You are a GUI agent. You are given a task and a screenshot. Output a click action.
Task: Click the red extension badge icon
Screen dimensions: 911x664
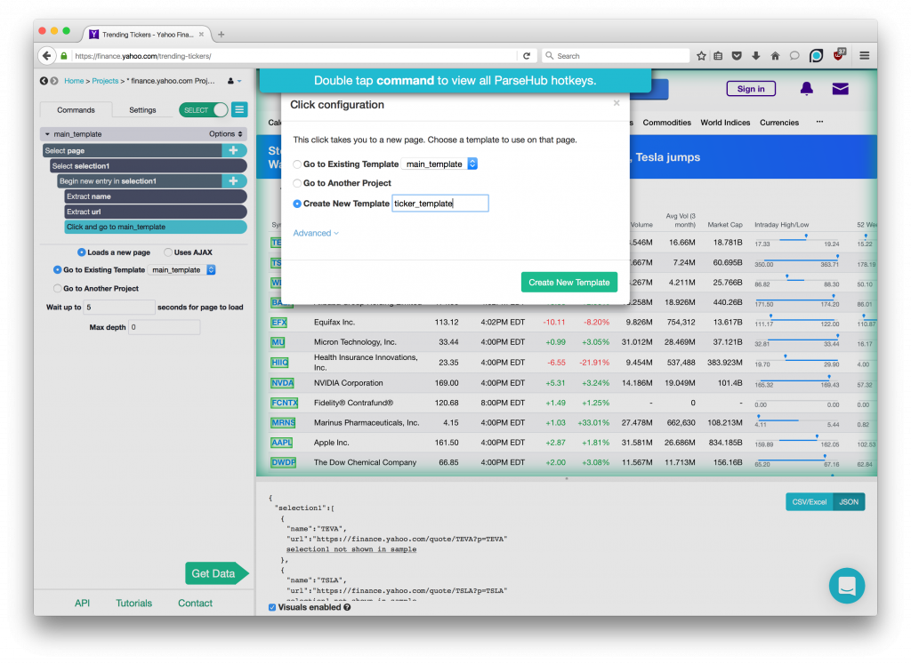839,55
